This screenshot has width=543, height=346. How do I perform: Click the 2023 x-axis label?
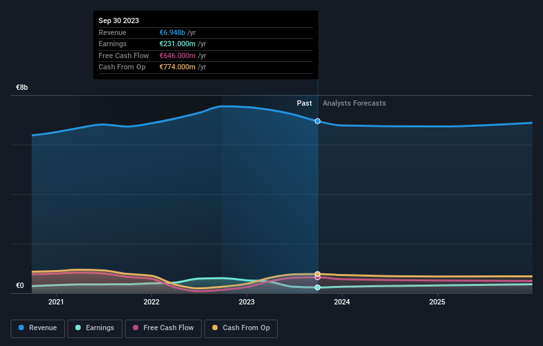(247, 302)
